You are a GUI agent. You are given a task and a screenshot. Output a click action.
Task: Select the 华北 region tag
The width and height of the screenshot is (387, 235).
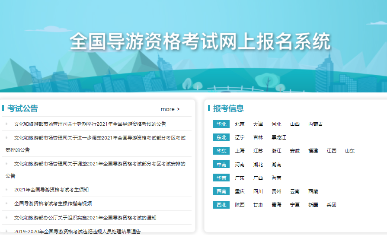pos(221,124)
